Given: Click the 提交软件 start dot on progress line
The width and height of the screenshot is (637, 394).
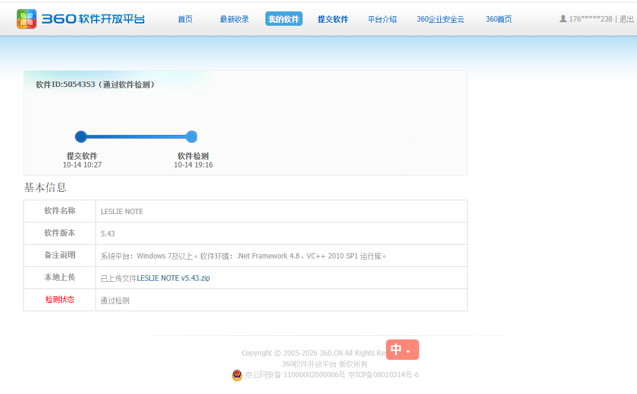Looking at the screenshot, I should click(81, 137).
